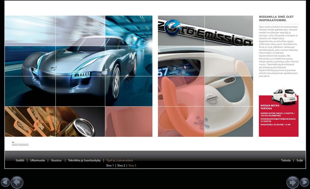The width and height of the screenshot is (310, 189).
Task: Jump to the last page arrow icon
Action: [305, 182]
